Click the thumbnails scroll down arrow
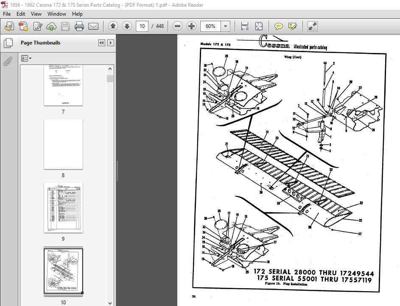 point(110,303)
